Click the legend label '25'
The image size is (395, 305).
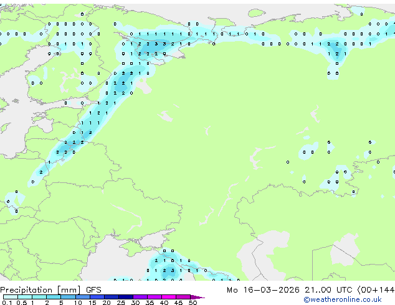[121, 303]
